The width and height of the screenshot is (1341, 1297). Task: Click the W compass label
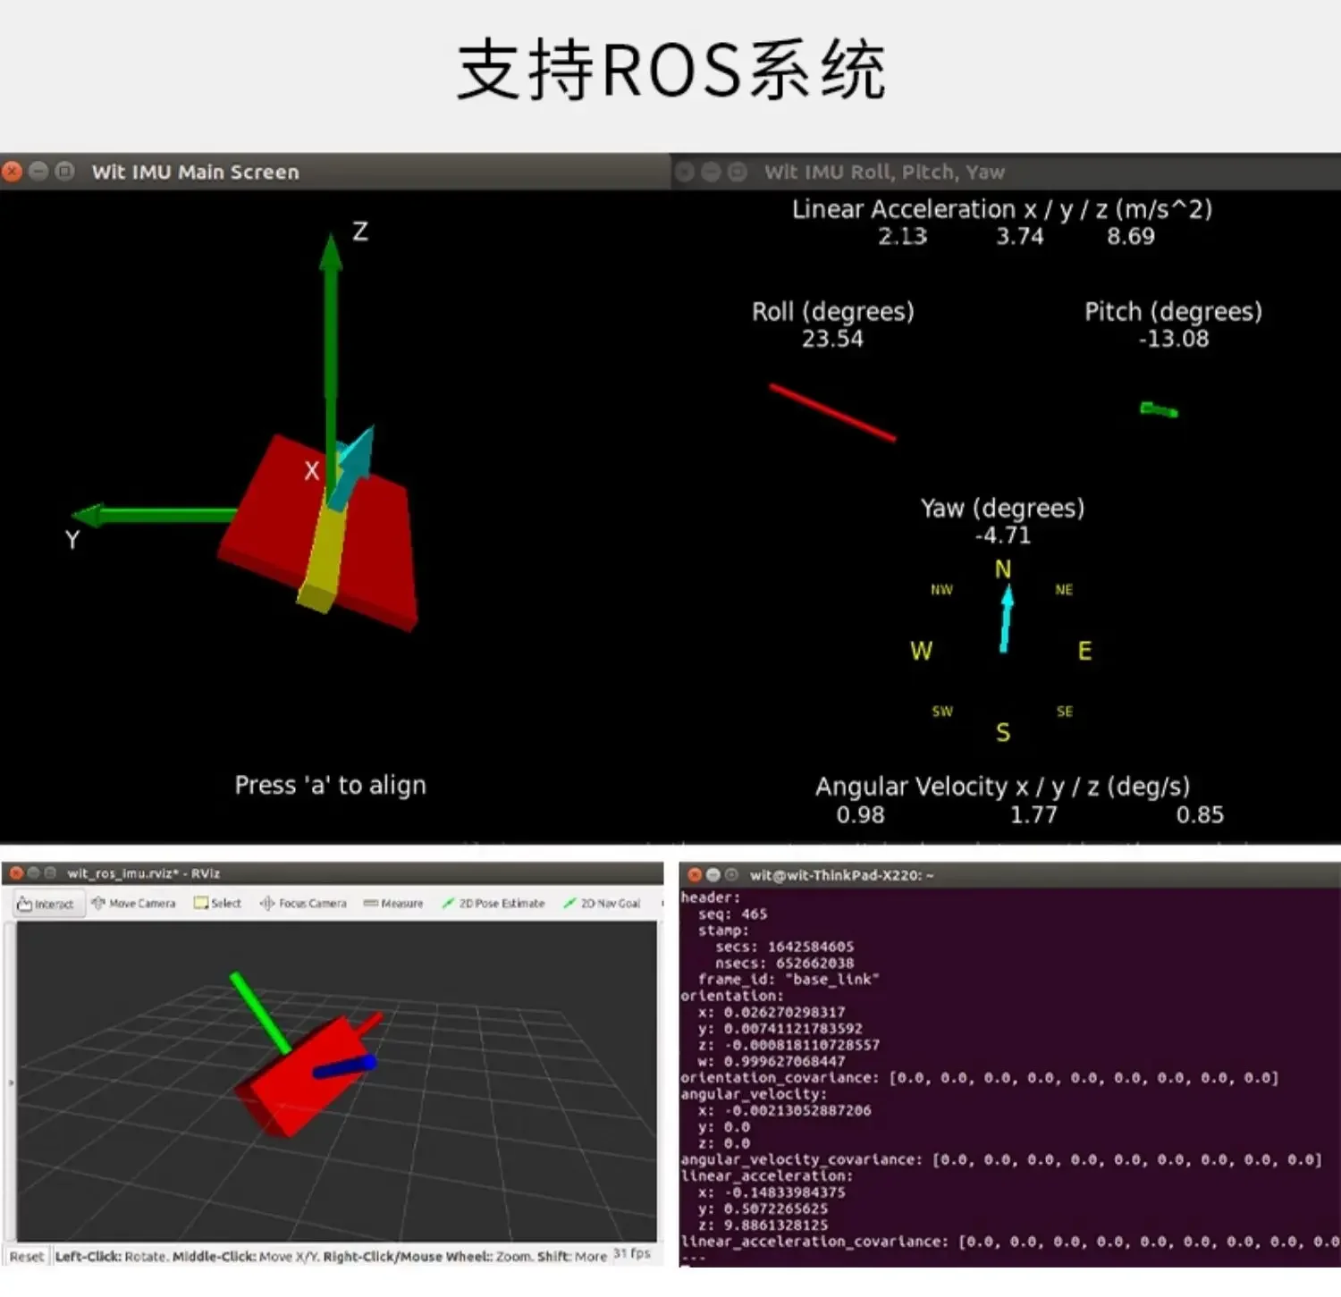click(922, 651)
